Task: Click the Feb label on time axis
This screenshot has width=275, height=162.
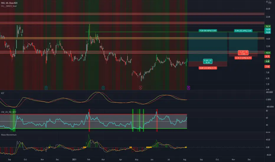Action: [89, 160]
